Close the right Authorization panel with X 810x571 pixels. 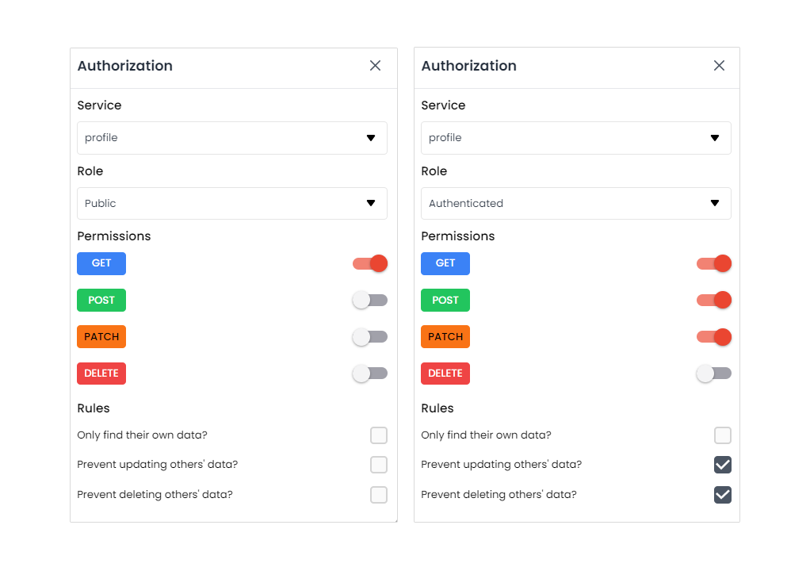point(719,66)
